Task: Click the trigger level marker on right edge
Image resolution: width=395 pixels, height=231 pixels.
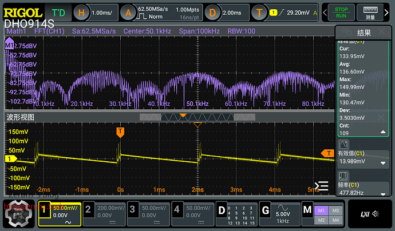Action: click(329, 153)
